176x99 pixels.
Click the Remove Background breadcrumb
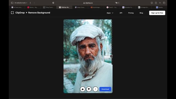tap(39, 13)
